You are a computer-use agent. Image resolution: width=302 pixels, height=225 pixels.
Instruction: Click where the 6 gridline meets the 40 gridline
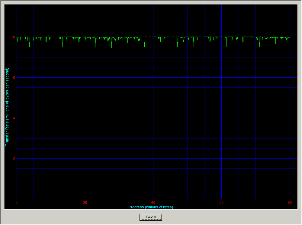click(153, 78)
